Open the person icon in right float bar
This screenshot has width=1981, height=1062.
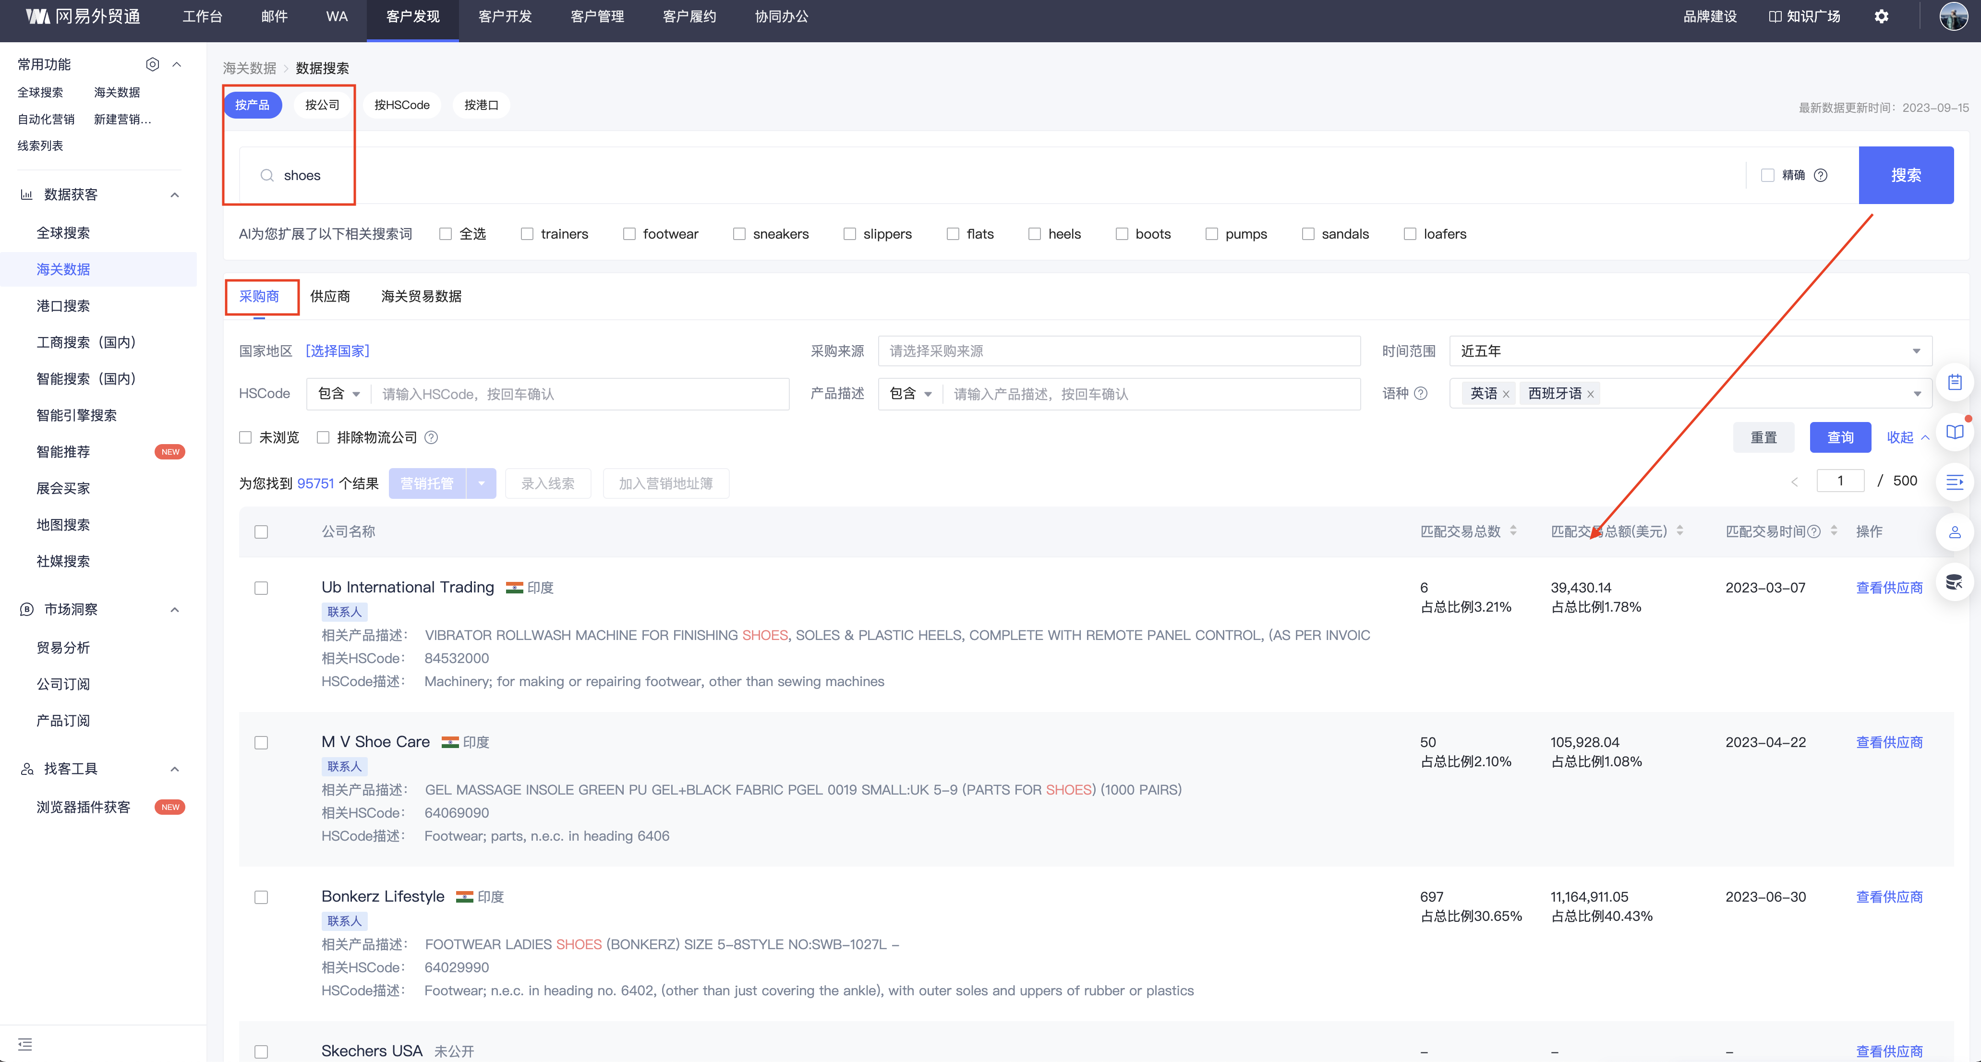pyautogui.click(x=1954, y=532)
